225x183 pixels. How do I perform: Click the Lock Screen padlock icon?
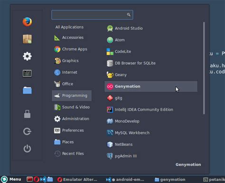click(x=27, y=114)
